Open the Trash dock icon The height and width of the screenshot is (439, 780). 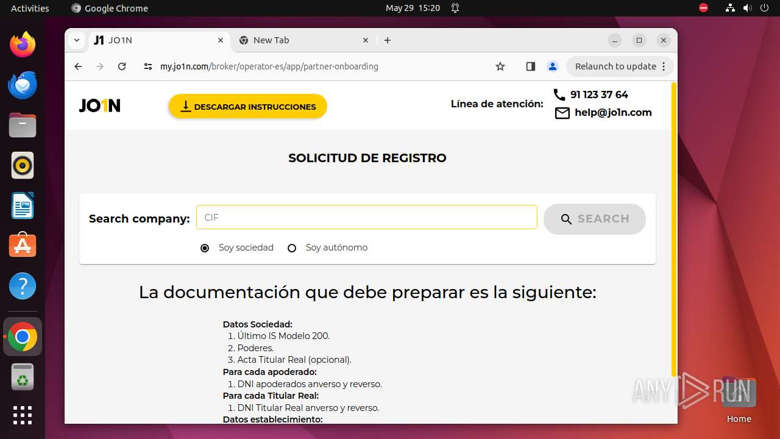[x=23, y=377]
